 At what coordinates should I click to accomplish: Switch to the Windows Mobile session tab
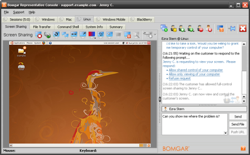coord(111,20)
